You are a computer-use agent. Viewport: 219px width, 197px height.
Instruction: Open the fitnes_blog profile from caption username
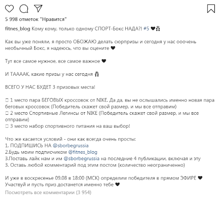[18, 29]
